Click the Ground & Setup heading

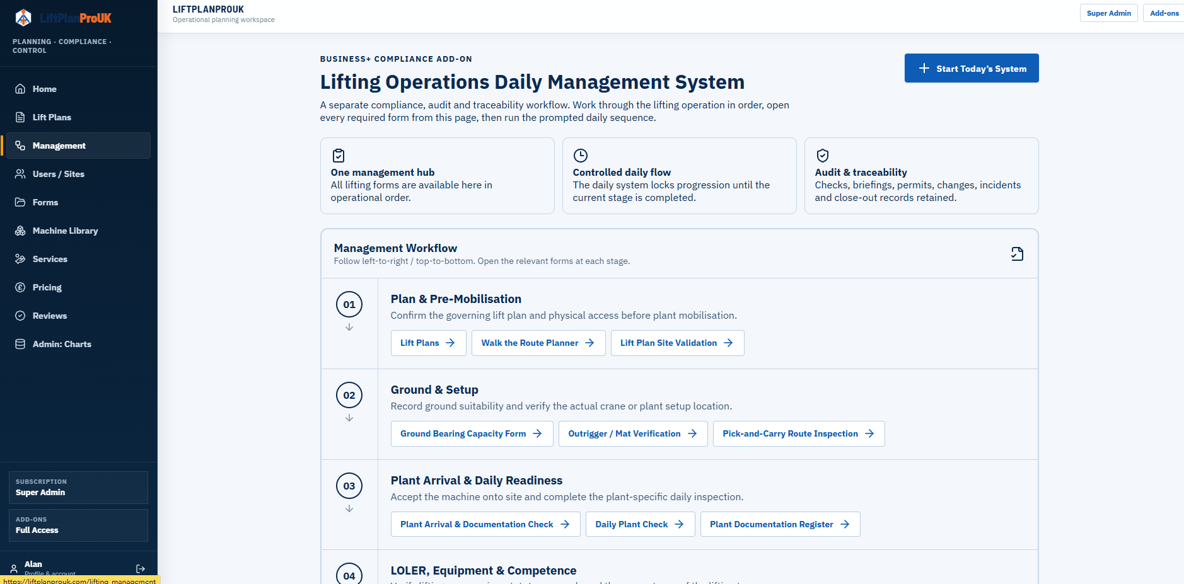[434, 390]
